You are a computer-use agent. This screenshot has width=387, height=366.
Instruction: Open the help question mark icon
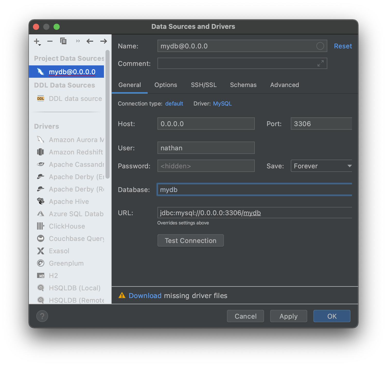[42, 316]
